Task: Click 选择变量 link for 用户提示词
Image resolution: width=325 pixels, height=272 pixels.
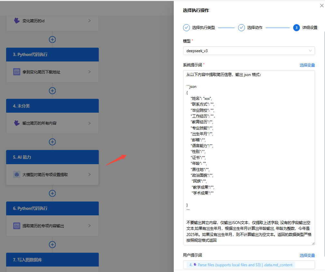Action: 307,255
